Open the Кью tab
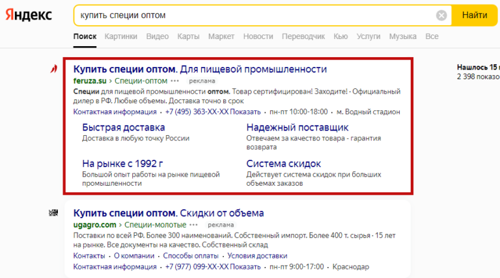The image size is (500, 278). [x=340, y=36]
